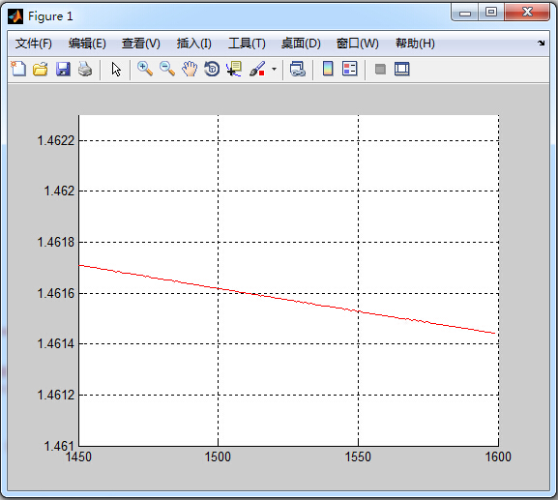Open a file with the folder icon
This screenshot has width=558, height=500.
click(x=41, y=69)
